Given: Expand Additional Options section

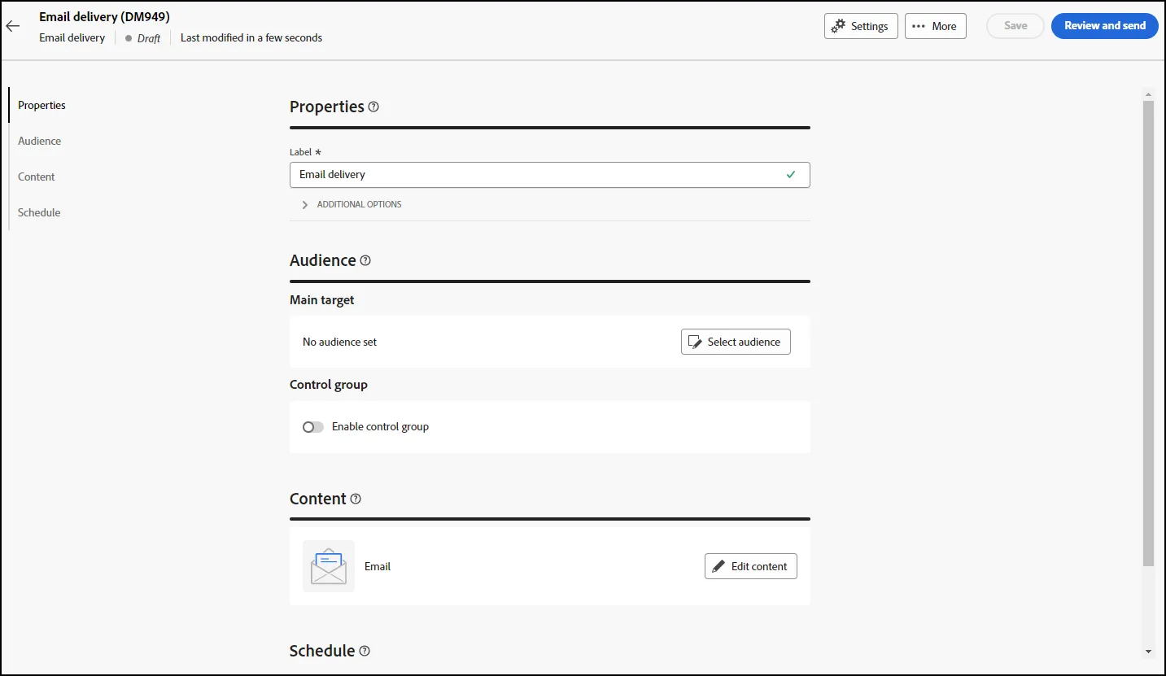Looking at the screenshot, I should pyautogui.click(x=352, y=204).
